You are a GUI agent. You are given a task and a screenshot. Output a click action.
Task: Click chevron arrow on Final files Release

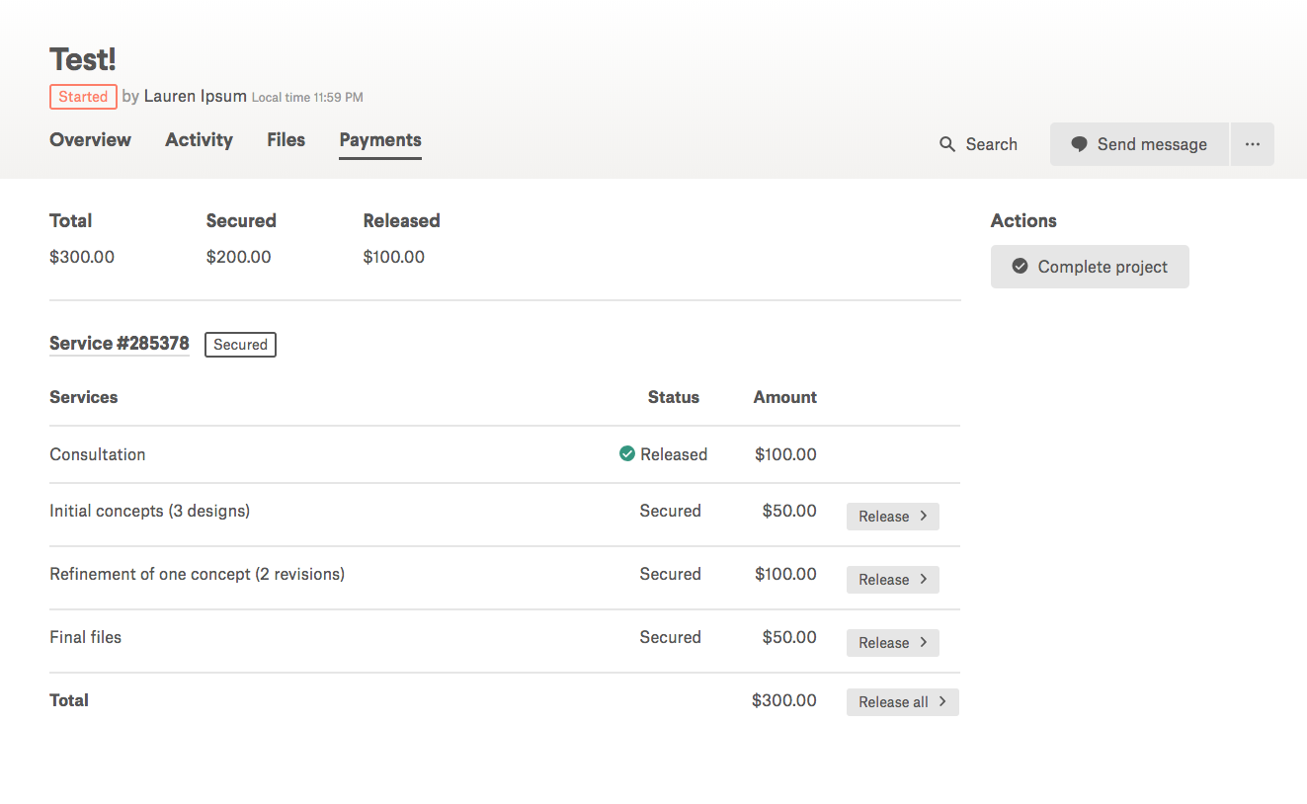[x=924, y=642]
